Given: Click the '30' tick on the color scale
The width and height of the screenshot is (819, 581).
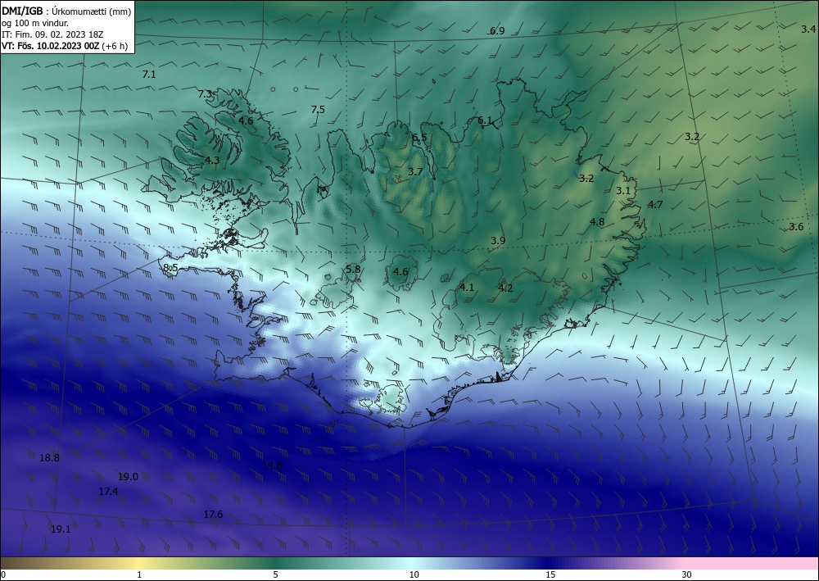Looking at the screenshot, I should tap(687, 575).
